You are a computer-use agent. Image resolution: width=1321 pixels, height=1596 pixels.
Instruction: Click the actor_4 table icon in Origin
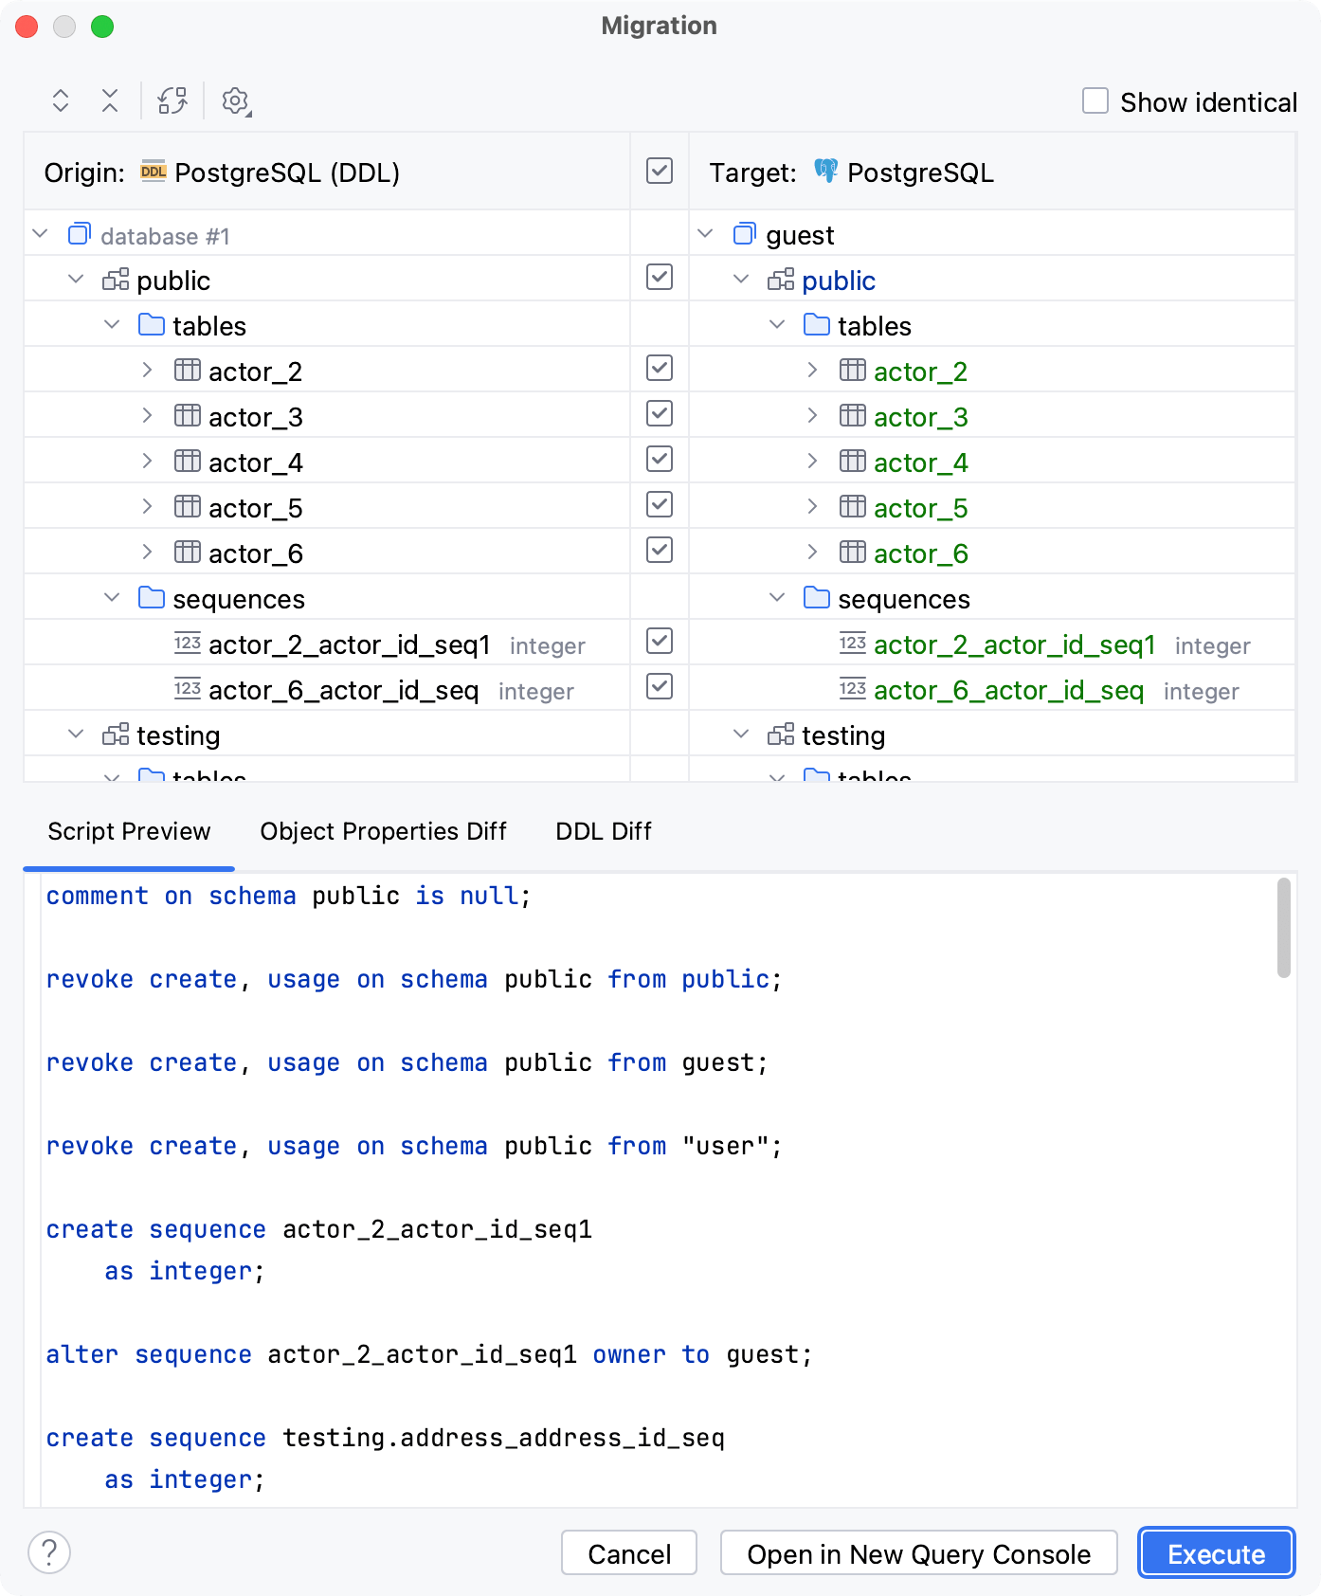[188, 462]
